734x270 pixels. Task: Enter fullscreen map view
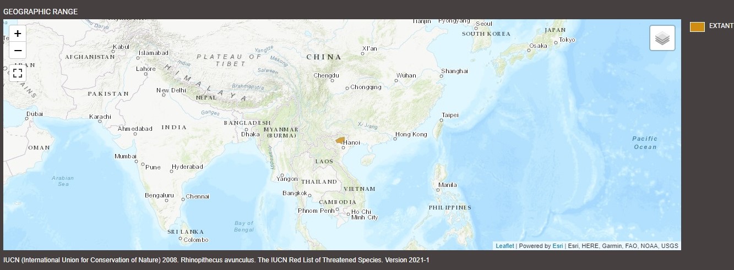click(x=18, y=72)
